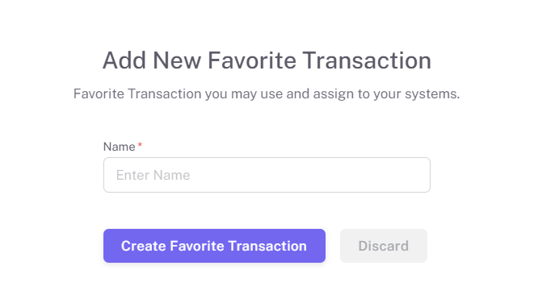Click the Create Favorite Transaction button
The image size is (534, 299).
pyautogui.click(x=214, y=246)
